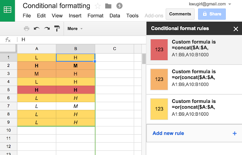Viewport: 242px width, 155px height.
Task: Click the yellow rule color swatch
Action: tap(159, 109)
